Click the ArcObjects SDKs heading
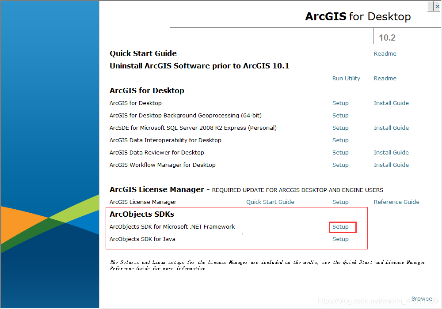 coord(142,214)
